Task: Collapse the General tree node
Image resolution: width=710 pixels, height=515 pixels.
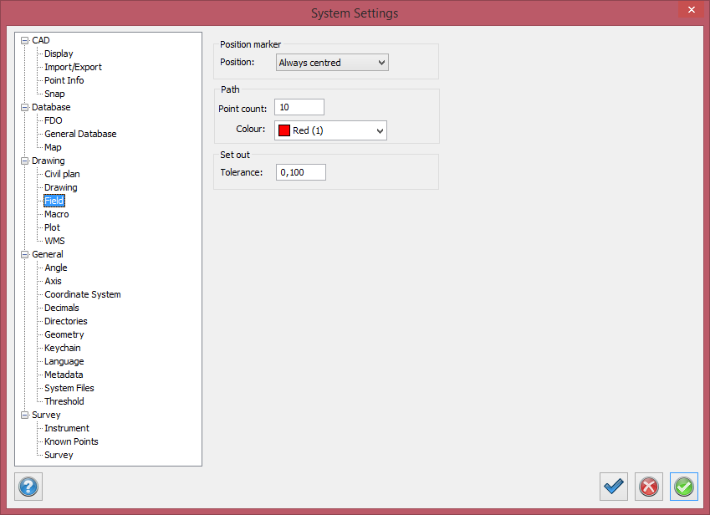Action: 24,254
